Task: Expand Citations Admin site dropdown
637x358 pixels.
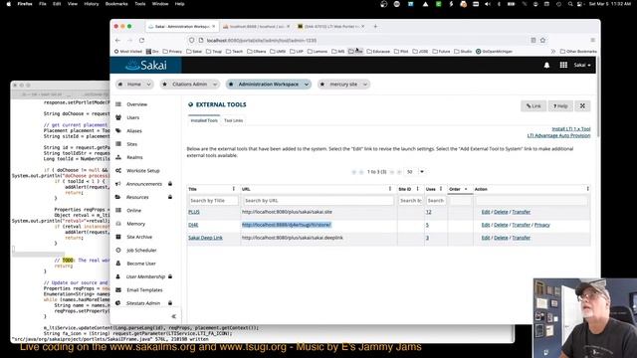Action: coord(215,84)
